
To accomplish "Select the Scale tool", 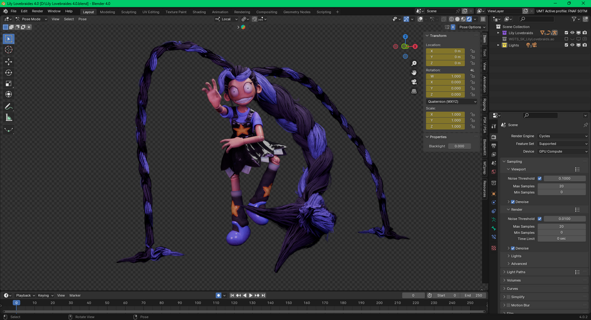I will [9, 84].
